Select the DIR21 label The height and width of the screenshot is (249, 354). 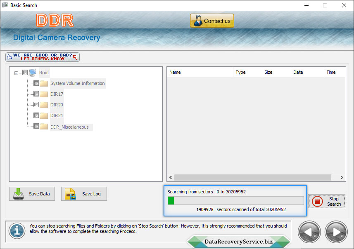pyautogui.click(x=57, y=115)
